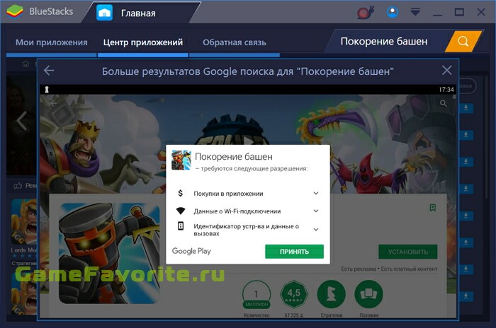
Task: Click the Google Play logo text
Action: pyautogui.click(x=191, y=251)
